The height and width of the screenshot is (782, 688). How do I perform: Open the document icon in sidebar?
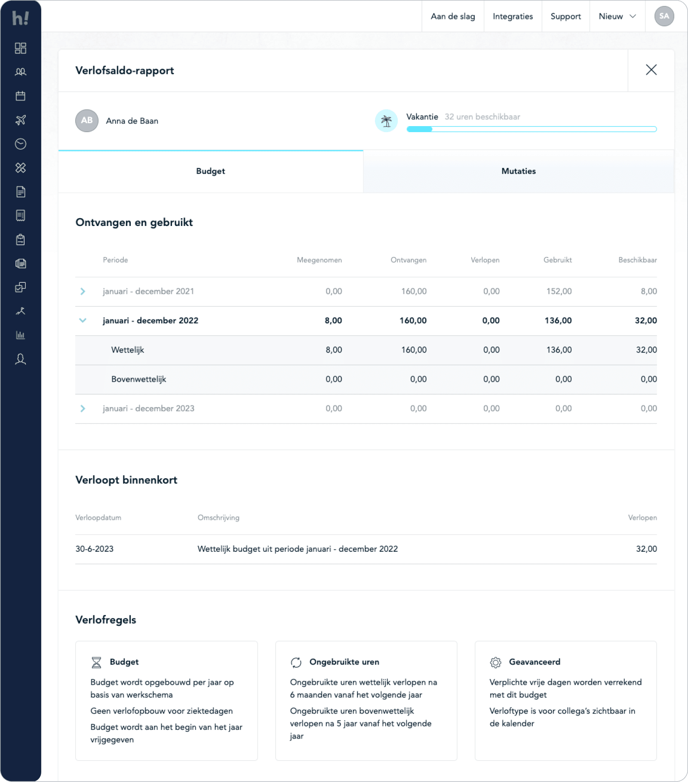(x=21, y=192)
